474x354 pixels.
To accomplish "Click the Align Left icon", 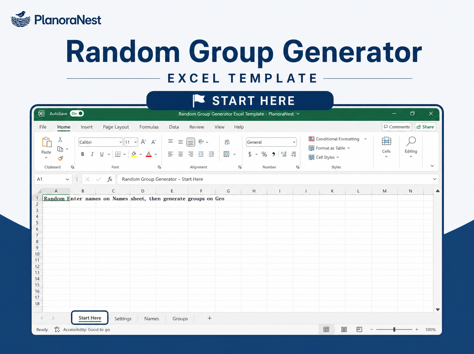I will [x=171, y=154].
